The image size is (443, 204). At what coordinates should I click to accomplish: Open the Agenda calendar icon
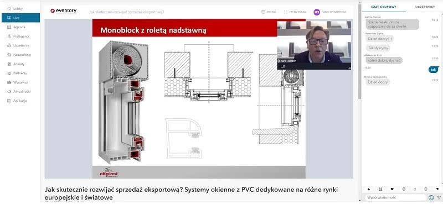(9, 27)
